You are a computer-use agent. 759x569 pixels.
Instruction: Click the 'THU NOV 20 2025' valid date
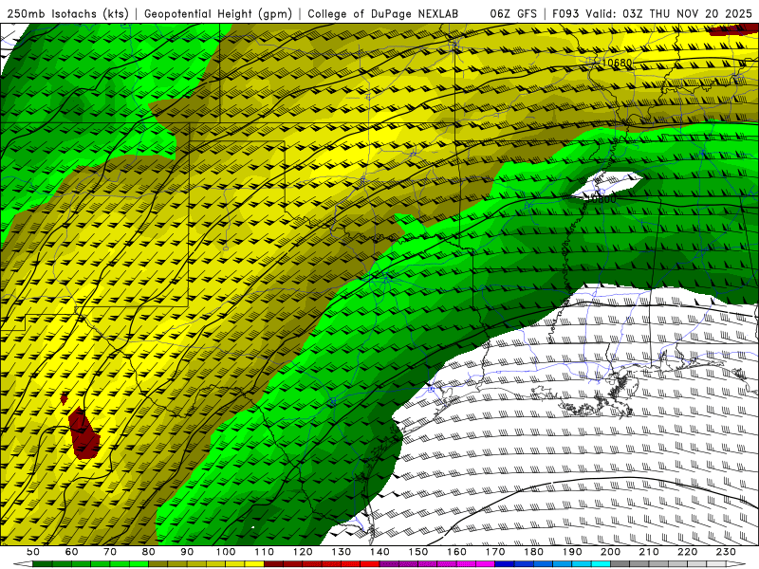point(701,14)
